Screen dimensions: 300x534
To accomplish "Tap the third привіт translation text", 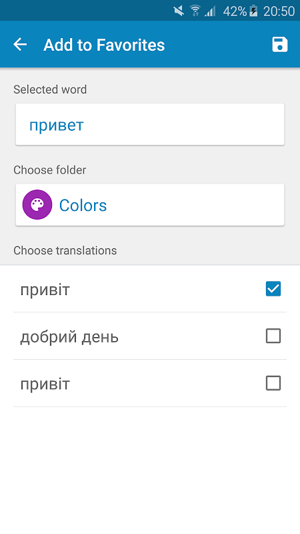I will (x=45, y=384).
